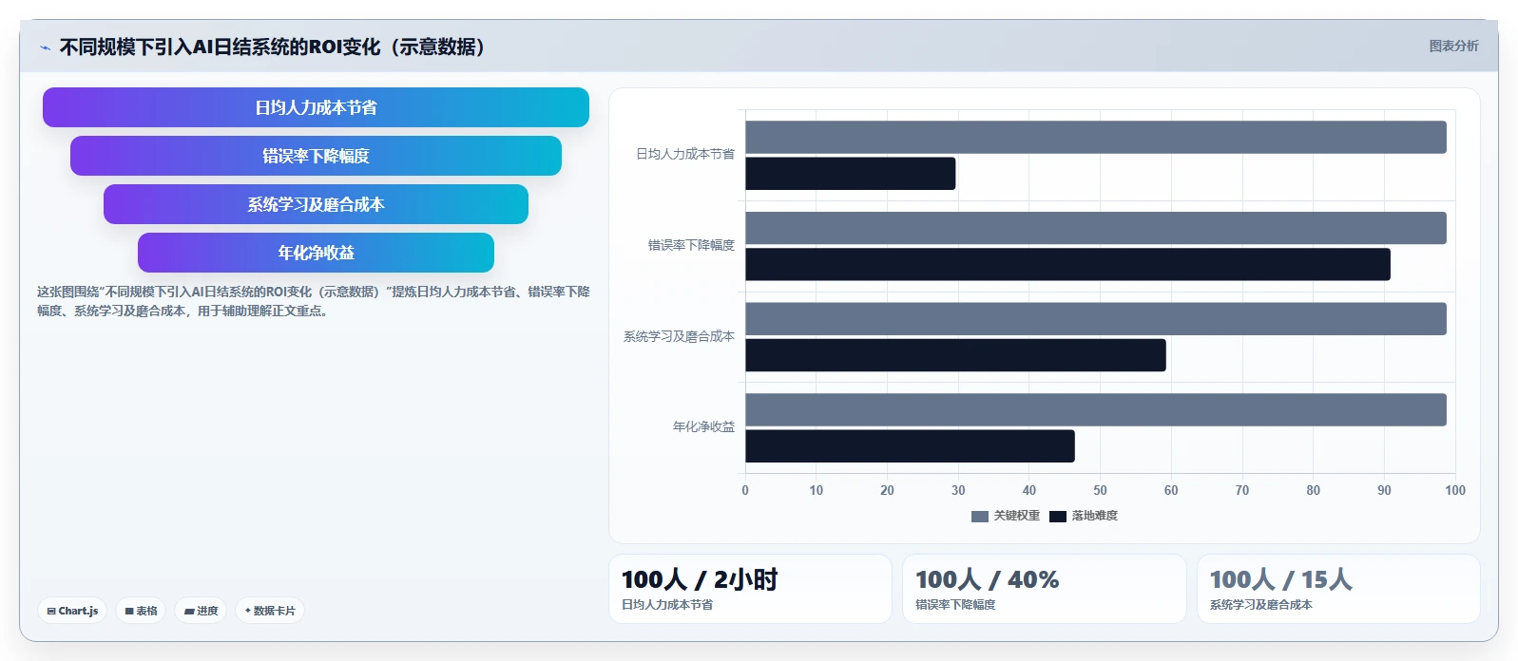This screenshot has height=661, width=1518.
Task: Click the description paragraph under the funnel
Action: tap(314, 301)
